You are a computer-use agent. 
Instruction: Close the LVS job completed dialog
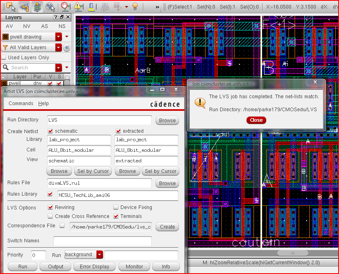[256, 120]
